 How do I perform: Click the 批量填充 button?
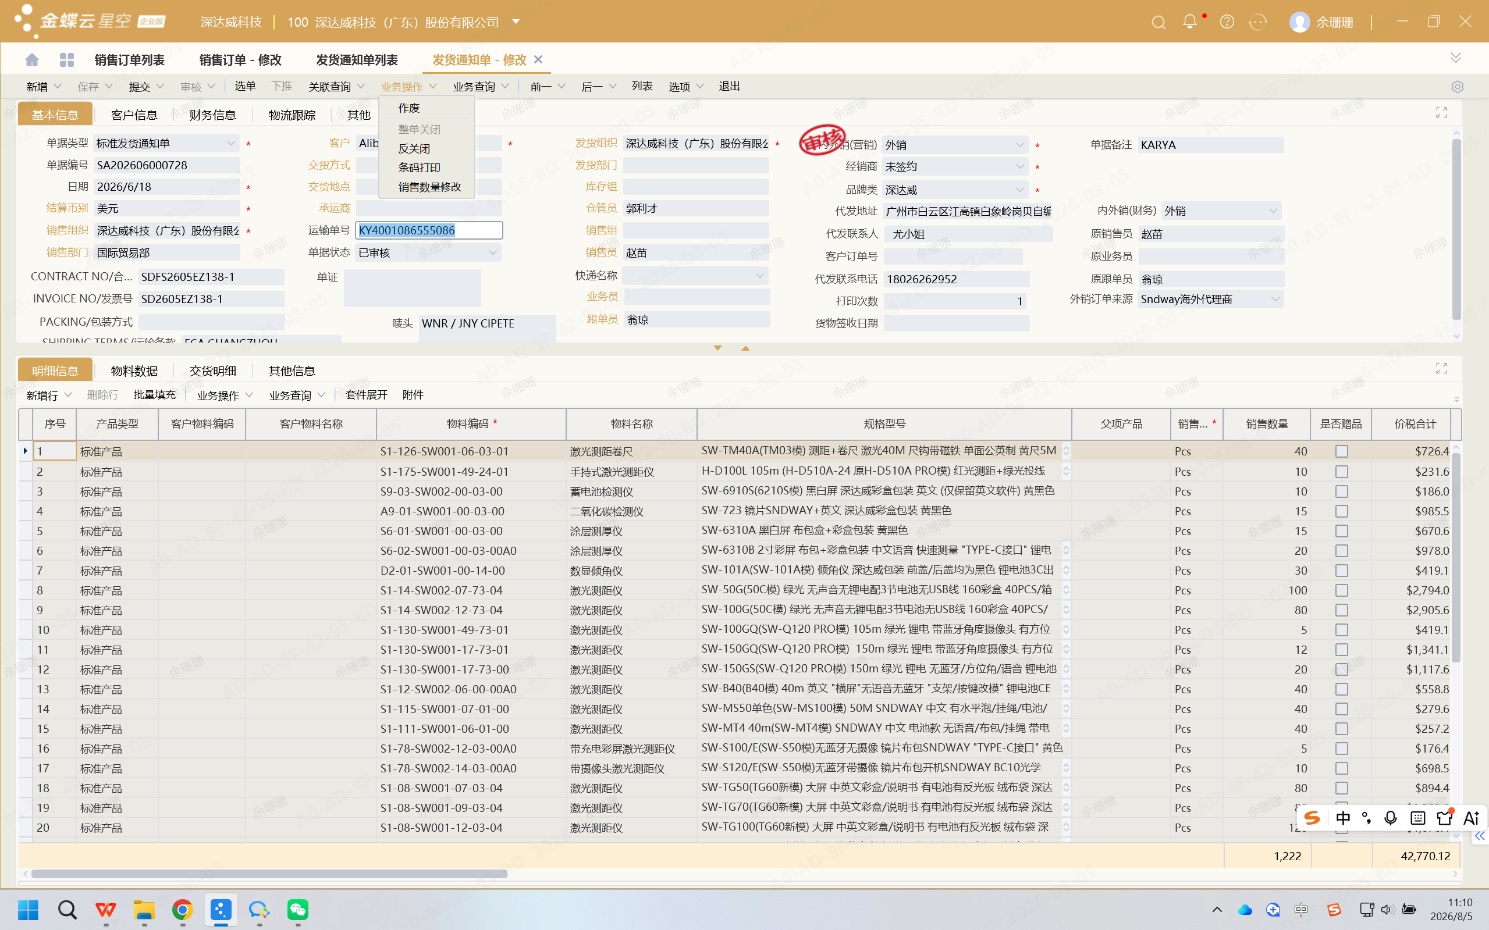tap(154, 395)
